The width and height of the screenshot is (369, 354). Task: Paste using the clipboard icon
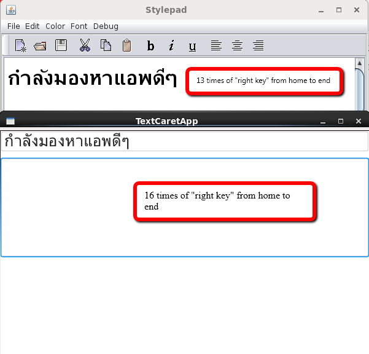(x=126, y=45)
